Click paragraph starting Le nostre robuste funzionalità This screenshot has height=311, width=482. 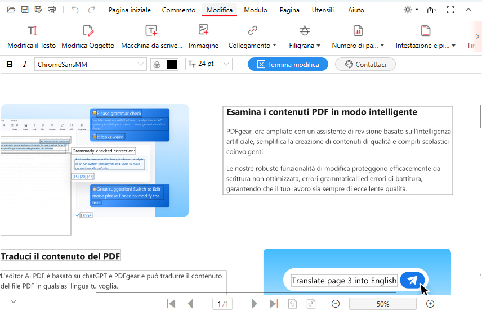coord(333,179)
